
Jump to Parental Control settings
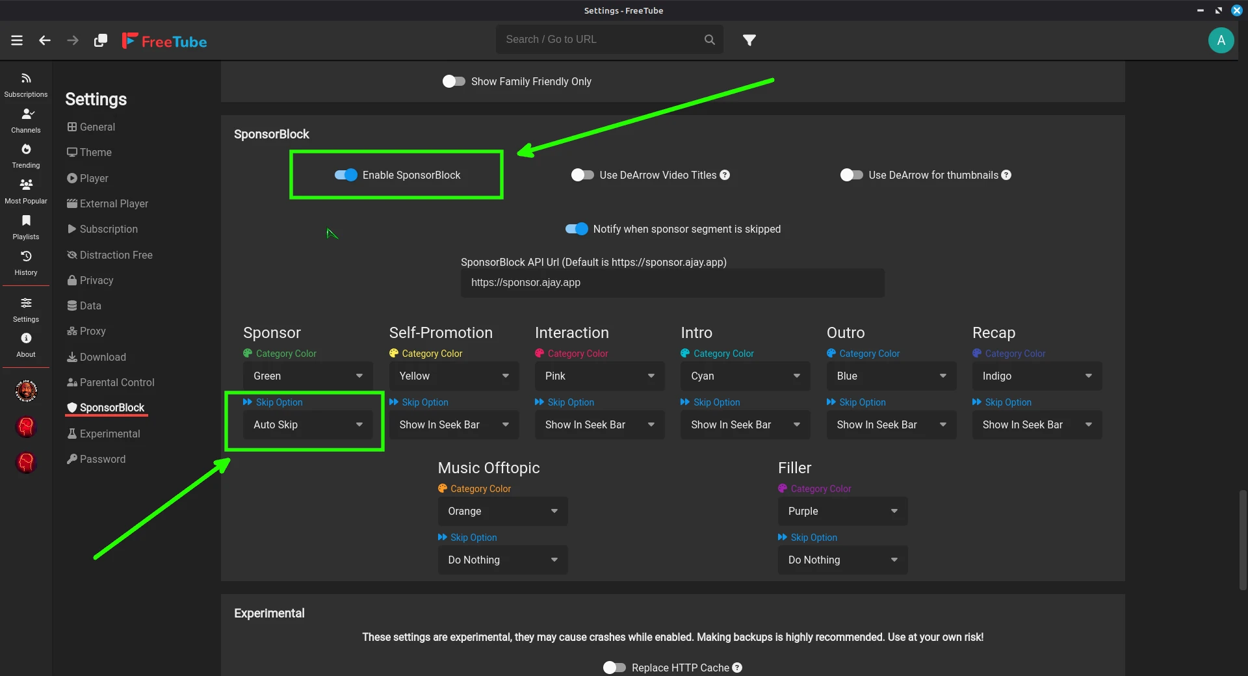(x=110, y=382)
